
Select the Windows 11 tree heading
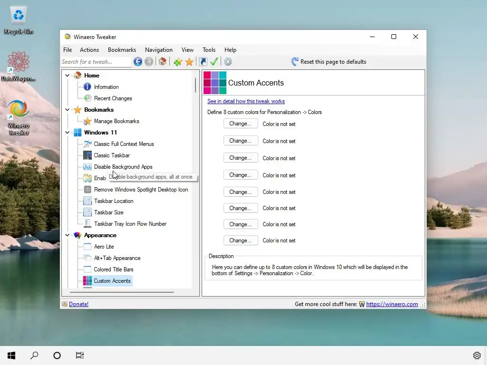pyautogui.click(x=100, y=133)
